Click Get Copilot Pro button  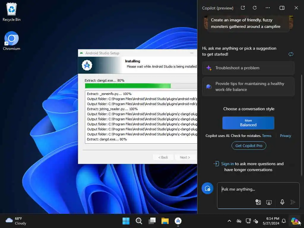[x=249, y=145]
